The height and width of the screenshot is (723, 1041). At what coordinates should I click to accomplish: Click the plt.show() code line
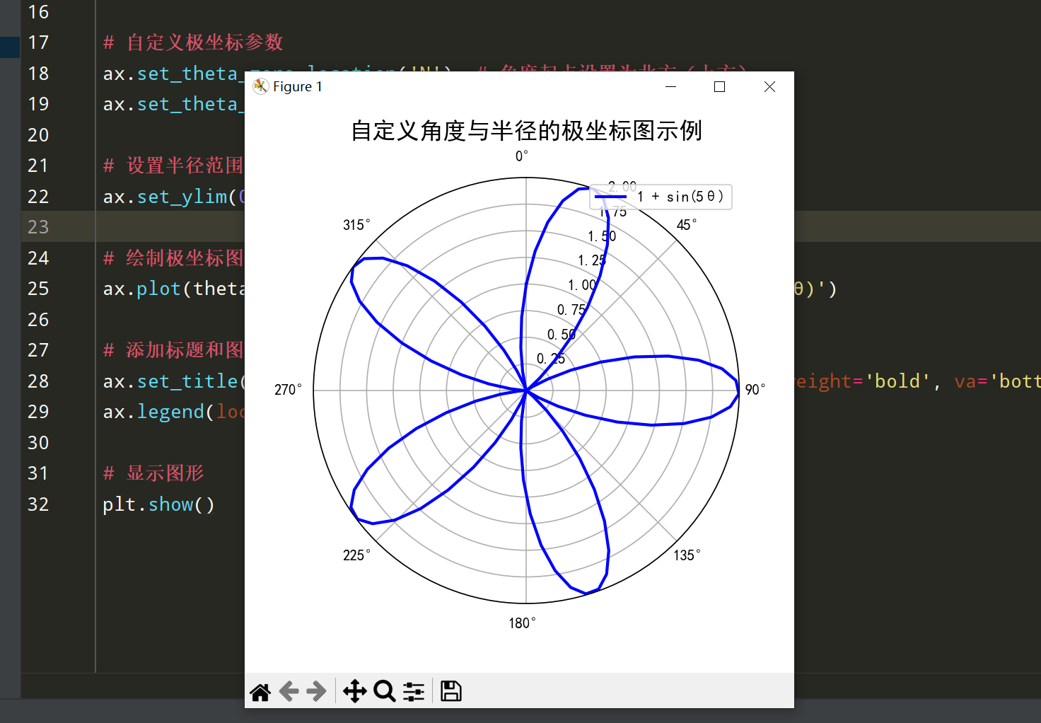pos(158,504)
